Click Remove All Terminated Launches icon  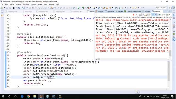pyautogui.click(x=140, y=15)
